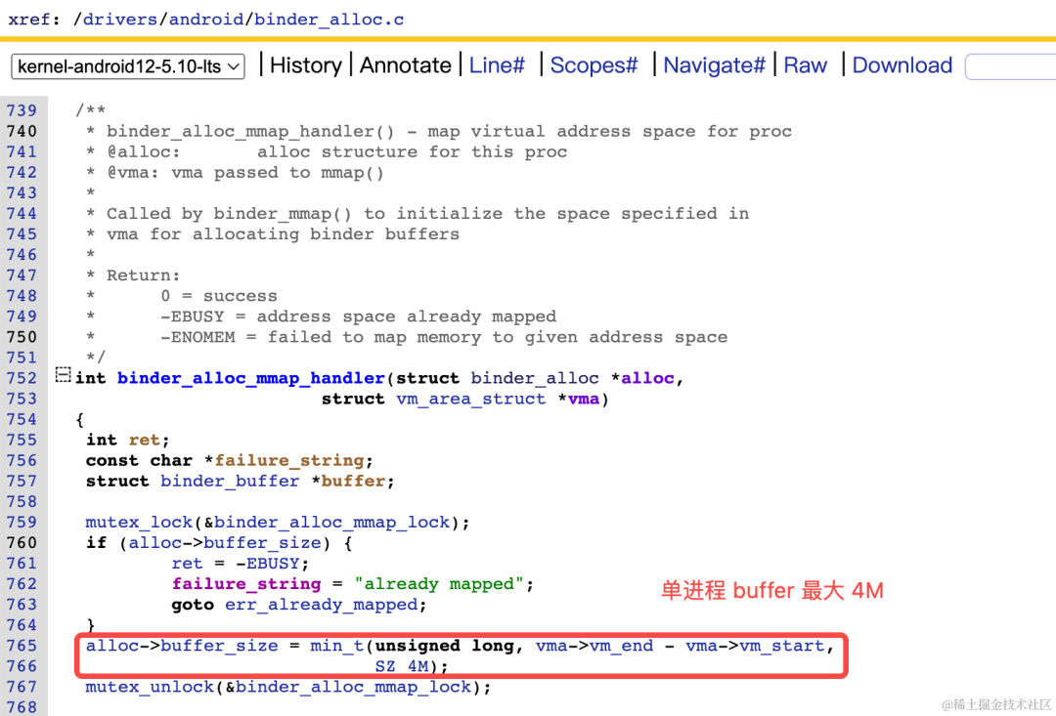Click the failure_string variable on line 756
The width and height of the screenshot is (1056, 716).
click(x=288, y=460)
